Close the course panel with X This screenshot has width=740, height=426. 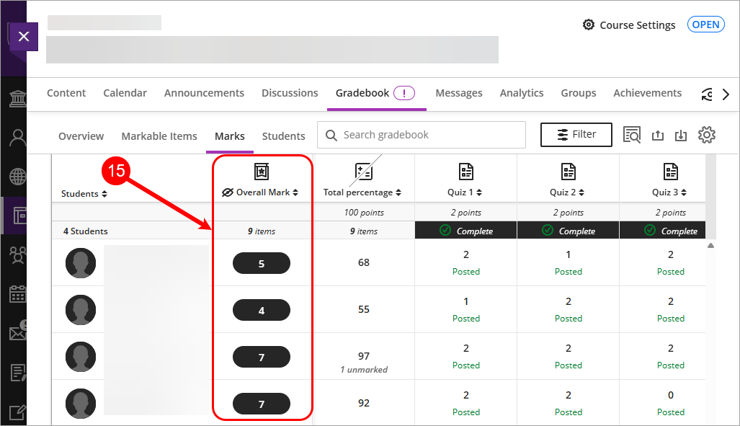23,36
